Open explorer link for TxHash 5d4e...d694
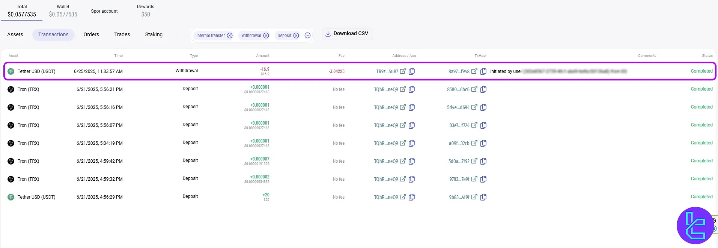Image resolution: width=718 pixels, height=248 pixels. [x=474, y=107]
